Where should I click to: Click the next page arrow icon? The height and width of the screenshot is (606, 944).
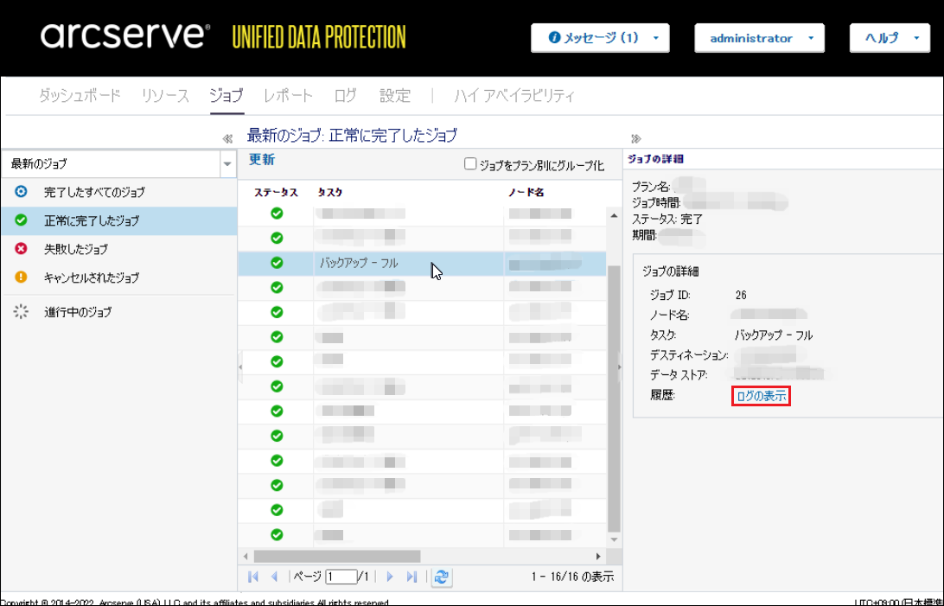pyautogui.click(x=390, y=577)
